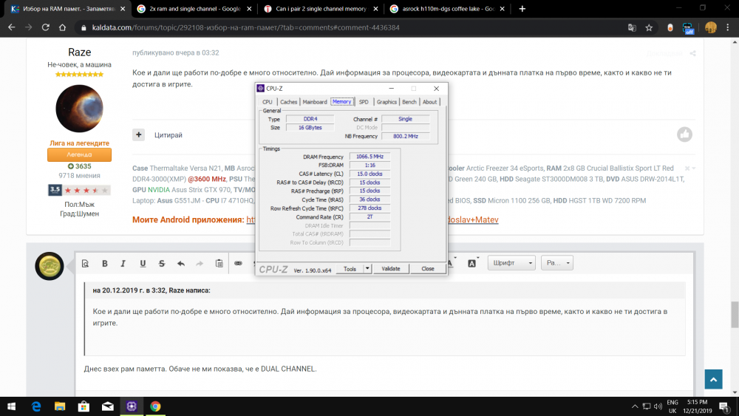
Task: Open the font size dropdown next to Шрифт
Action: [557, 263]
